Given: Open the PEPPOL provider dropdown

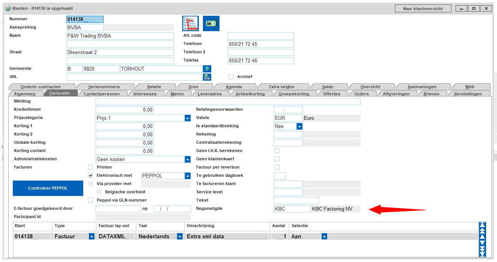Looking at the screenshot, I should (188, 176).
